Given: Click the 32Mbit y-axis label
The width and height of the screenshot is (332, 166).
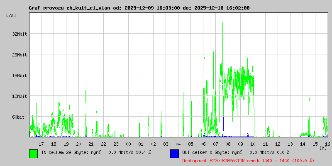Looking at the screenshot, I should pos(20,34).
